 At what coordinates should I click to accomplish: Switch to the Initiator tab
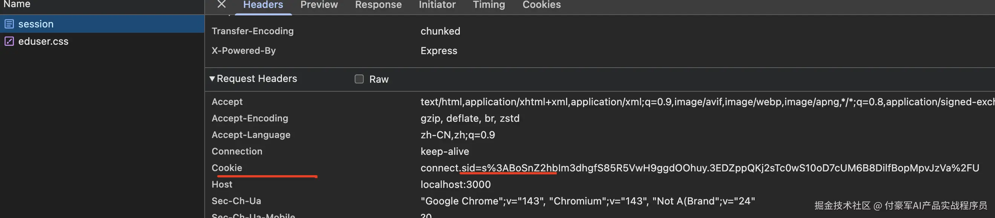(437, 5)
